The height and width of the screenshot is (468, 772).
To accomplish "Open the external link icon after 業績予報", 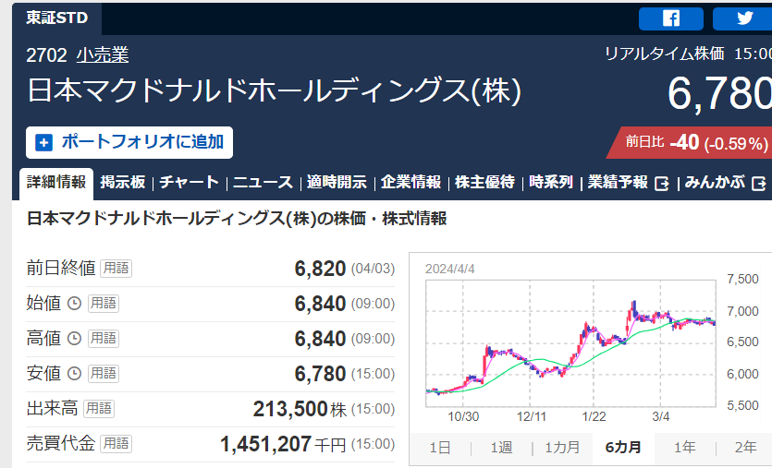I will 662,184.
